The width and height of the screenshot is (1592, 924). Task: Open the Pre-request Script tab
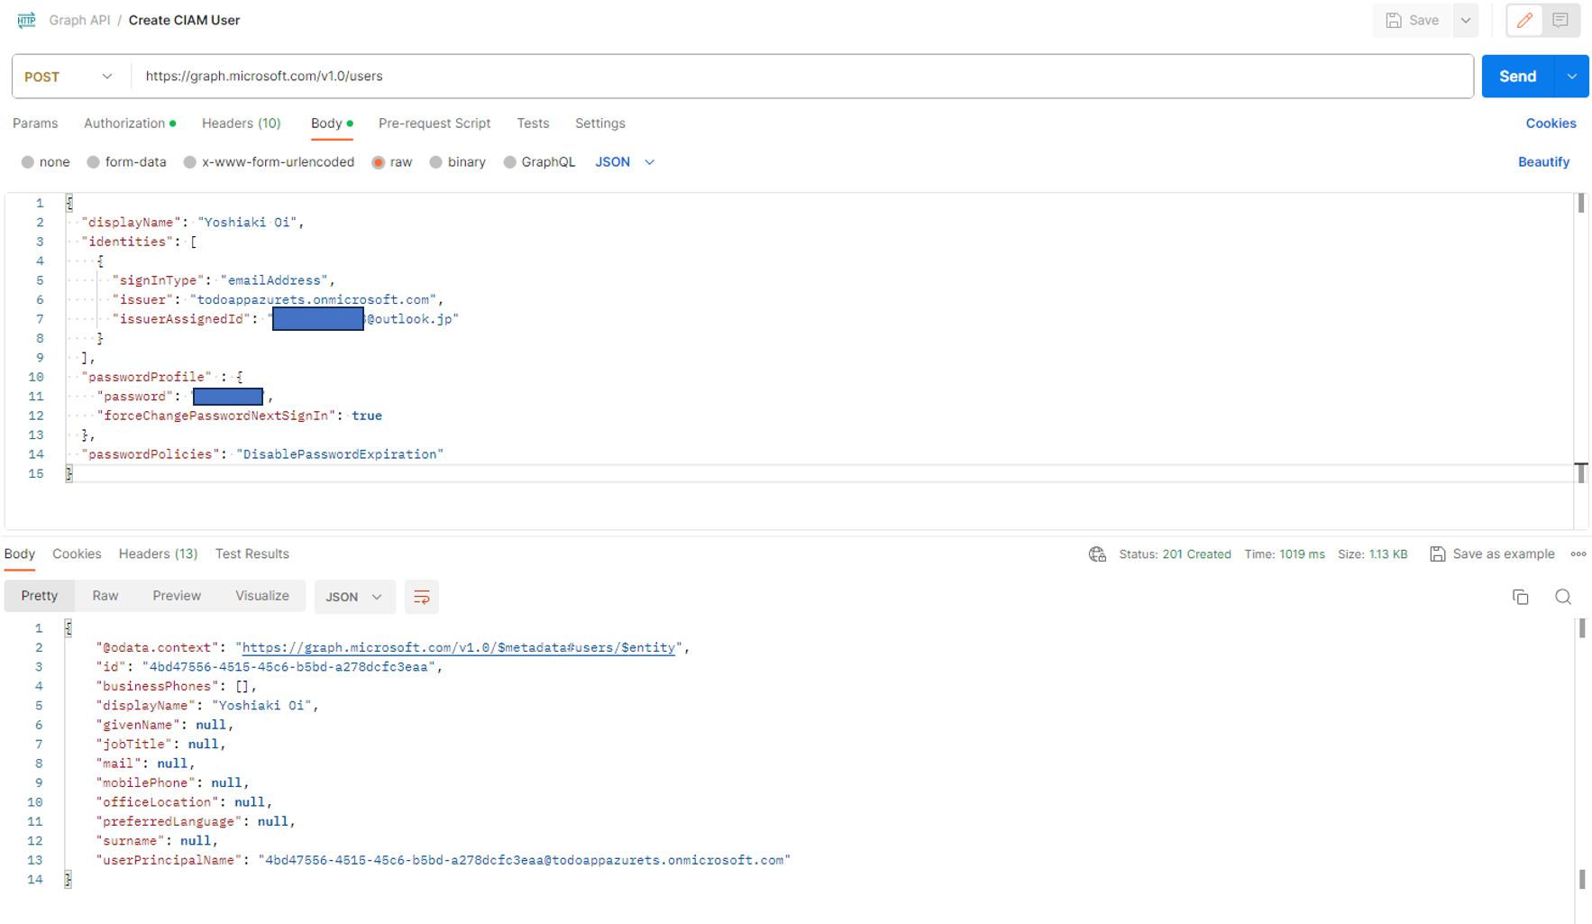[435, 124]
